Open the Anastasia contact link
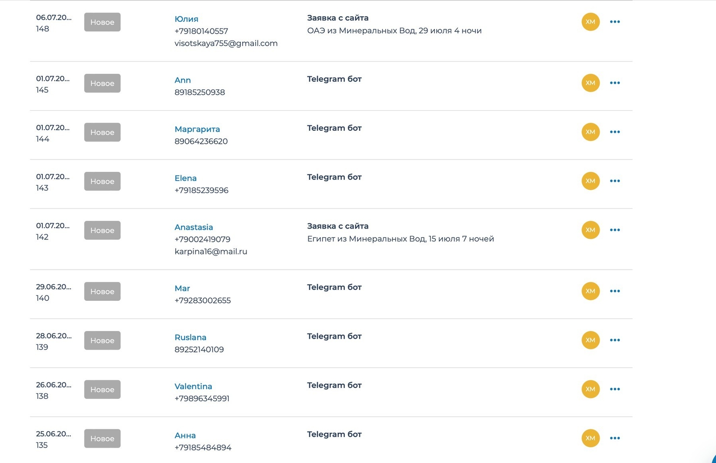 (x=194, y=227)
